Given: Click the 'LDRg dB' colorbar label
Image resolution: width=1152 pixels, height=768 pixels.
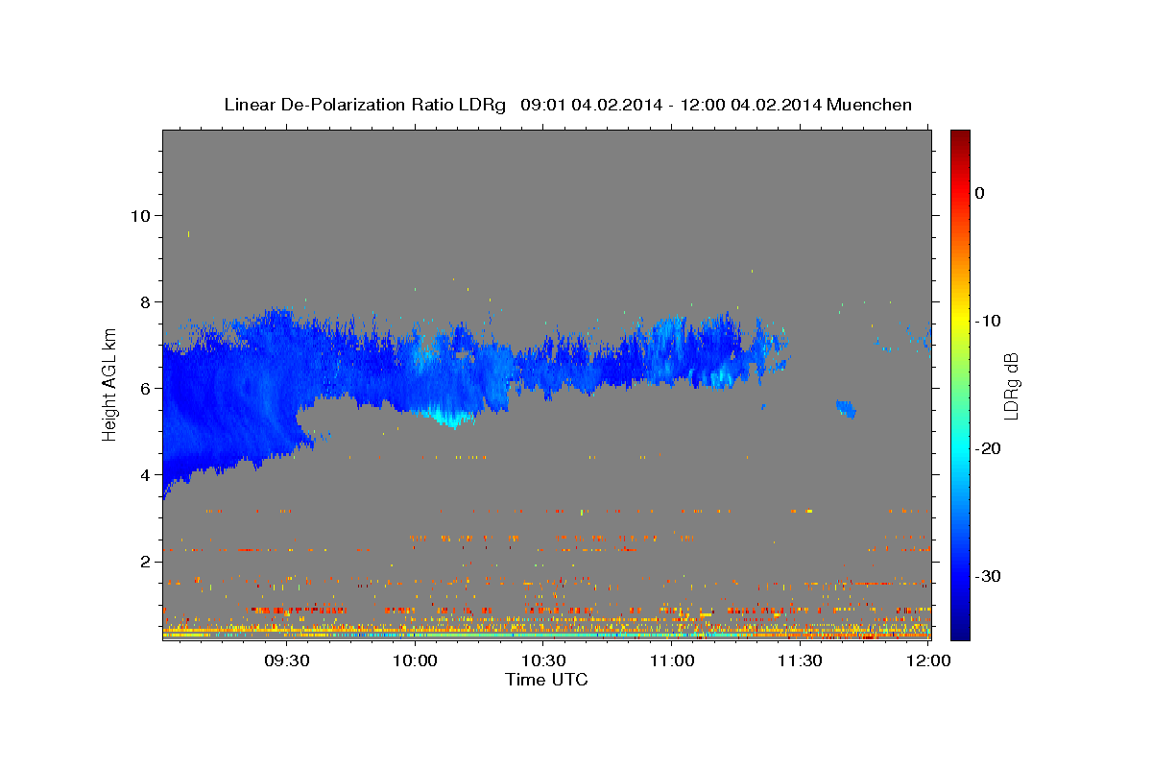Looking at the screenshot, I should click(1010, 386).
